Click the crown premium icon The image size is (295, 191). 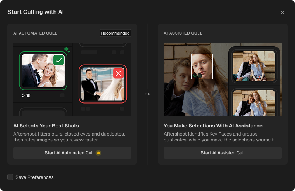[98, 153]
